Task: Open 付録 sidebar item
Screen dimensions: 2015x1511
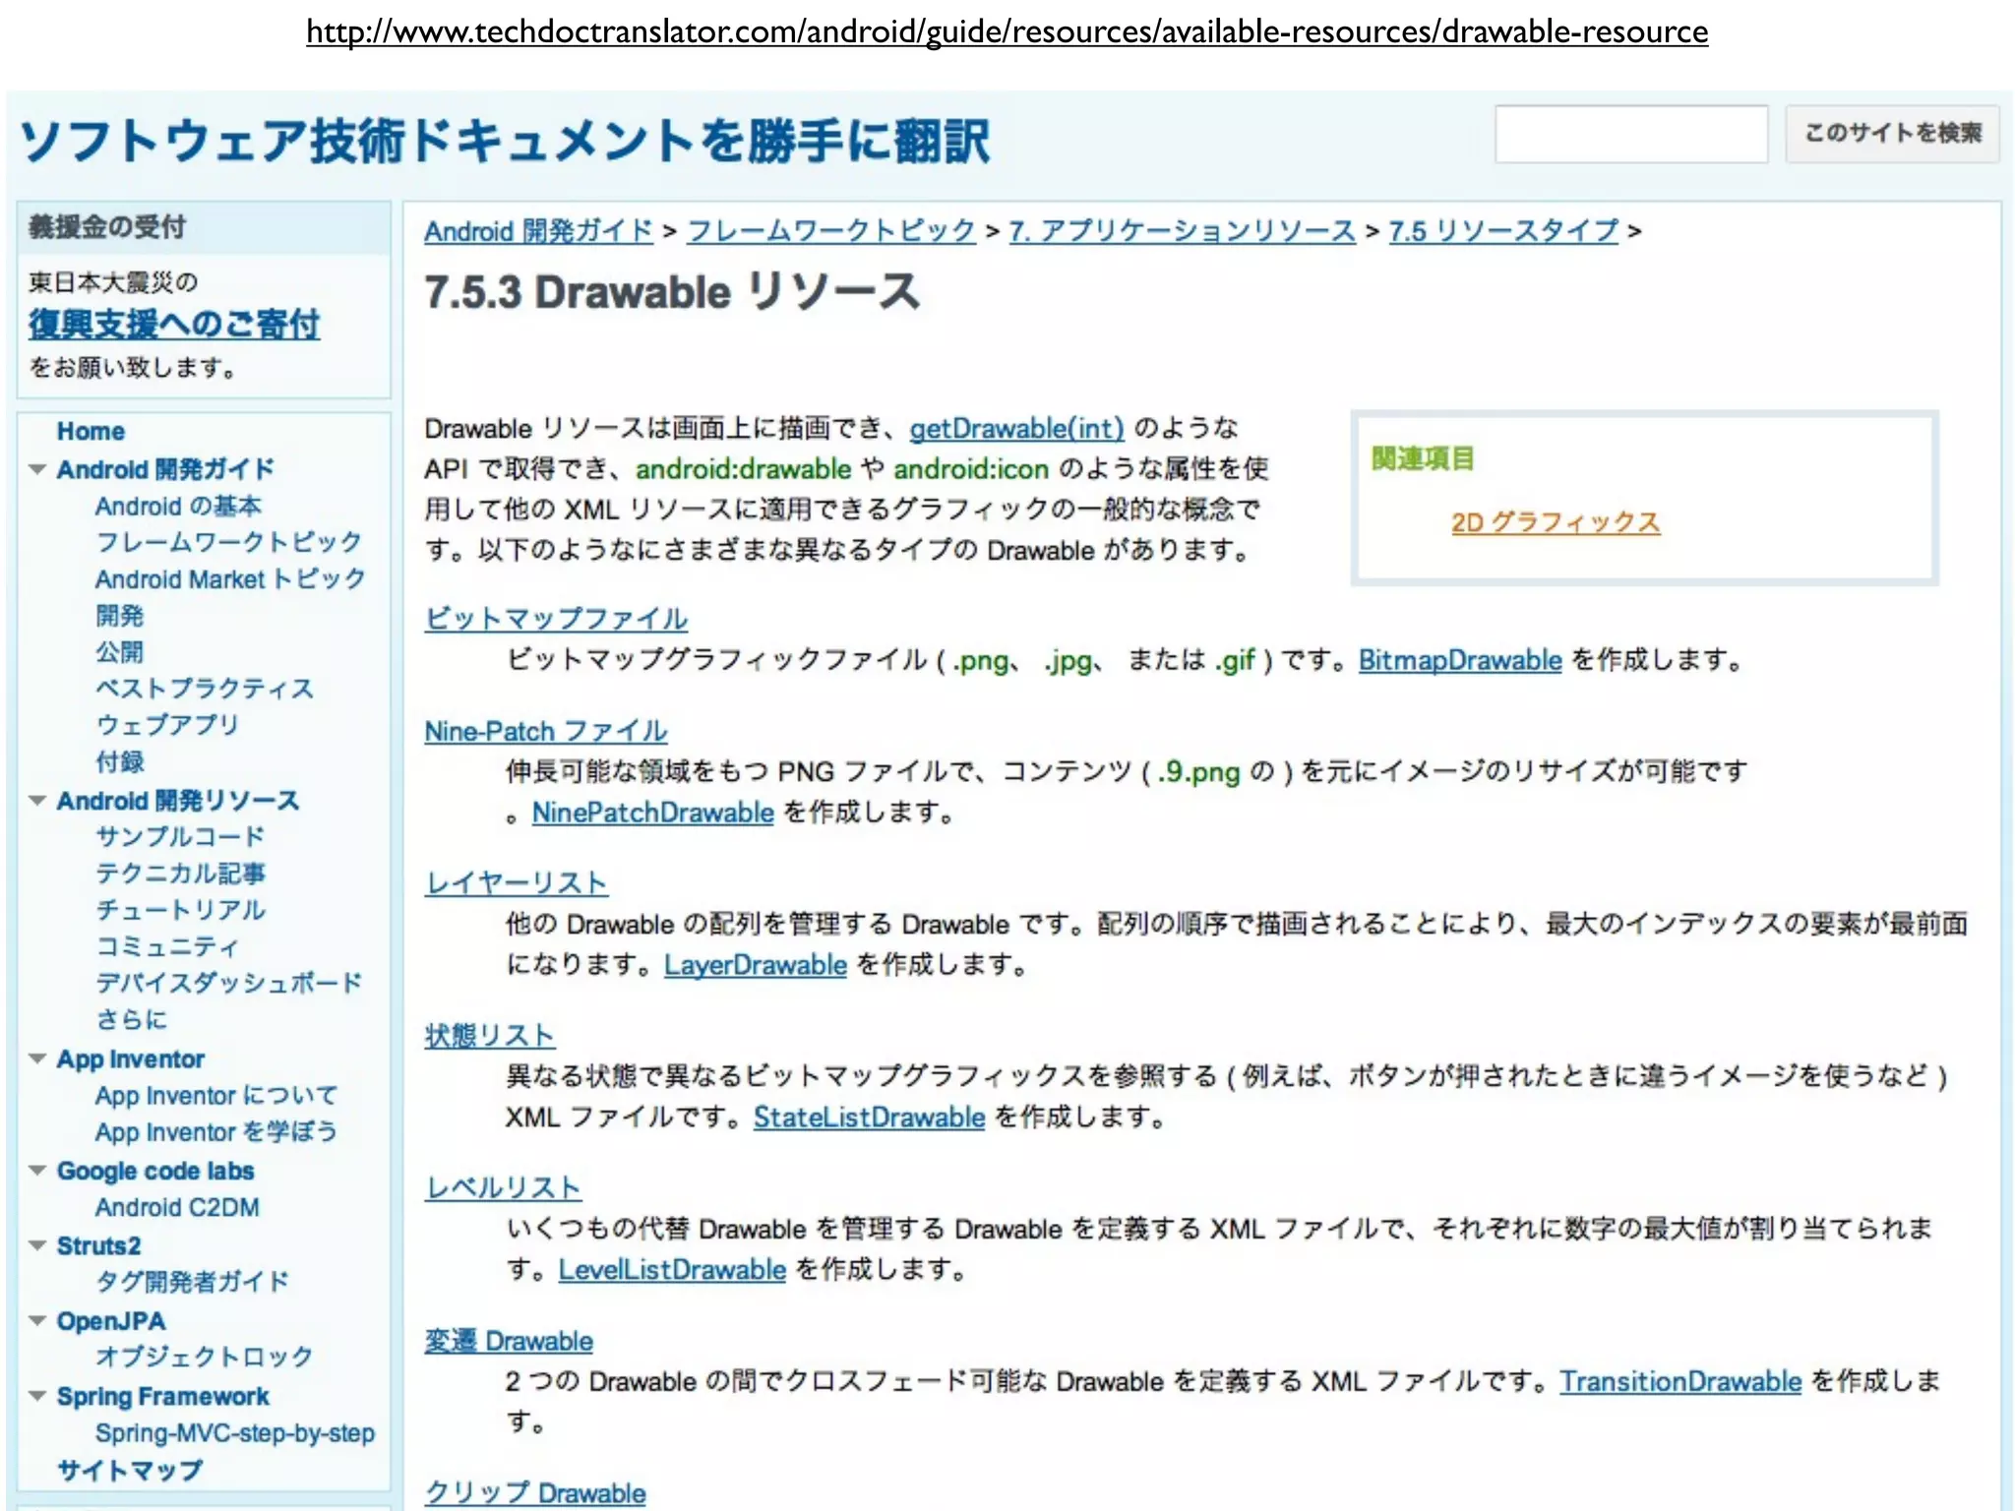Action: [119, 761]
